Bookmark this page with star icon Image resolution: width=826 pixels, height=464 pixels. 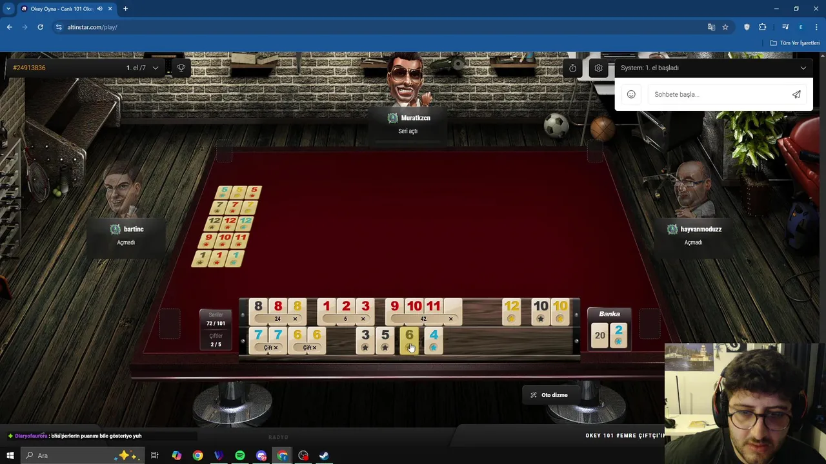point(725,27)
